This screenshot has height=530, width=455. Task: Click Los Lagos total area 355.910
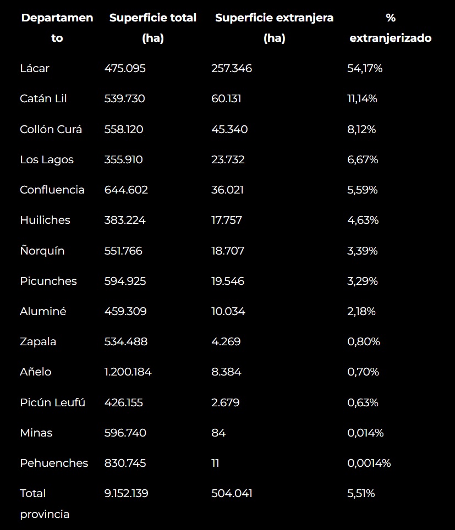[x=123, y=159]
